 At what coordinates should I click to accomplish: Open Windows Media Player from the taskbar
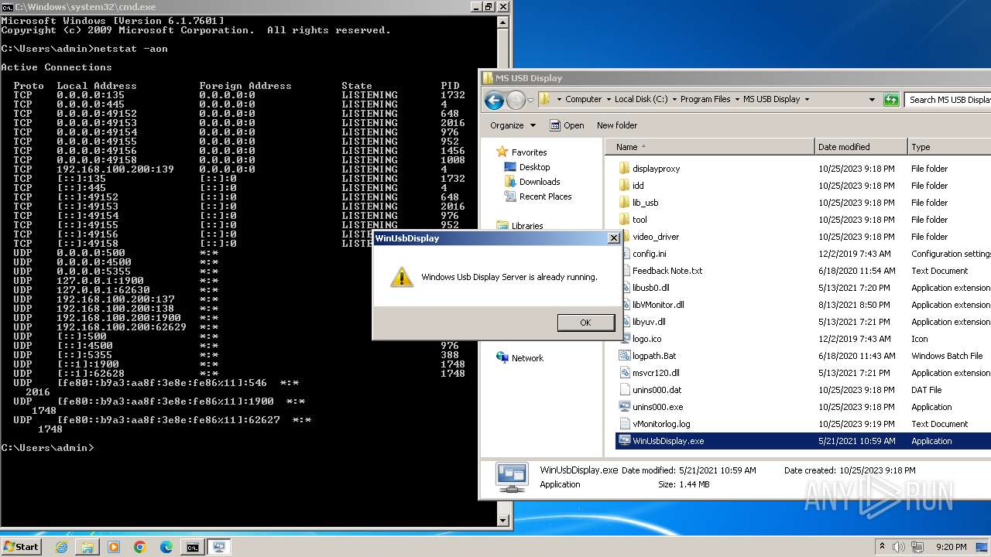114,547
